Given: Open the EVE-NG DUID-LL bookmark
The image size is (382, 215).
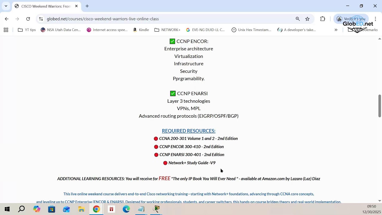Looking at the screenshot, I should 205,30.
